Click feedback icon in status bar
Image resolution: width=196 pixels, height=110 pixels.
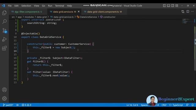187,105
